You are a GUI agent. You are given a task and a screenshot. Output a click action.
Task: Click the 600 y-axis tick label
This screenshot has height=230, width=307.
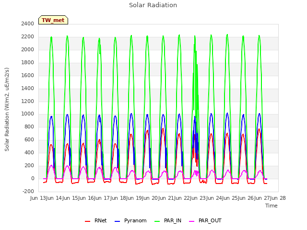pyautogui.click(x=29, y=140)
